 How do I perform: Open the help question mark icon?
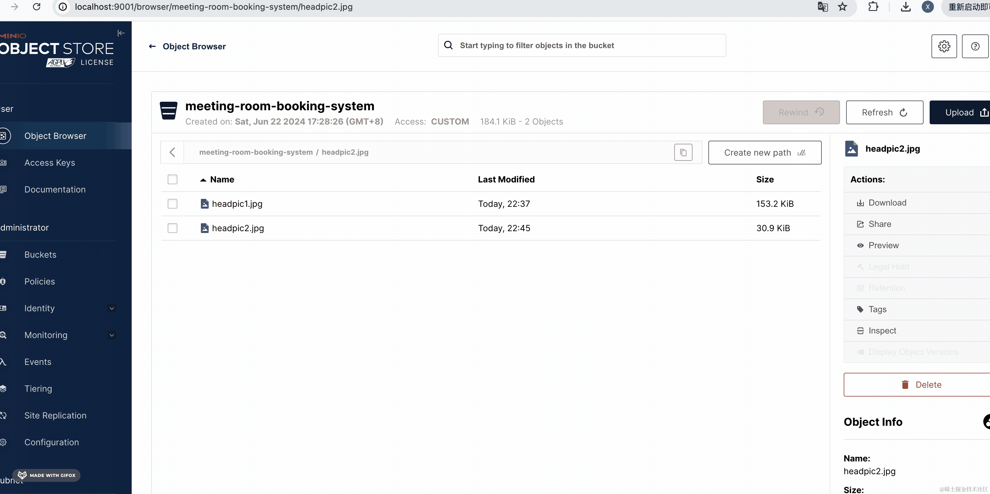pyautogui.click(x=975, y=46)
